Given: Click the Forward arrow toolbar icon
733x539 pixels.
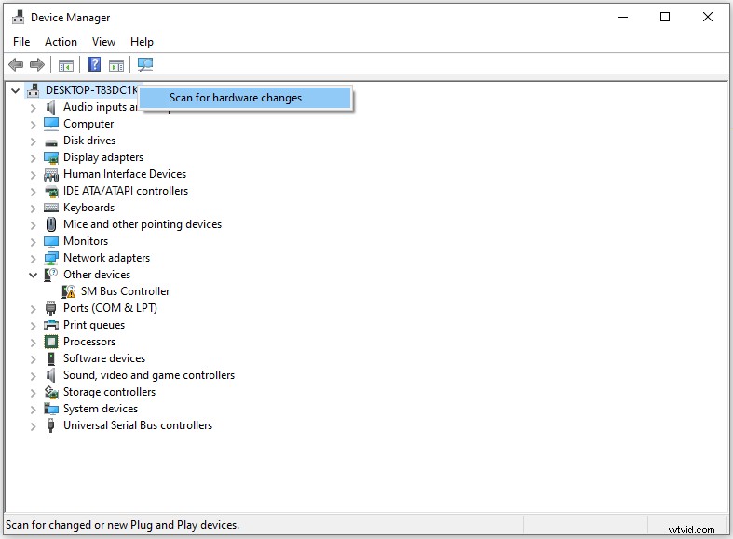Looking at the screenshot, I should click(x=37, y=64).
